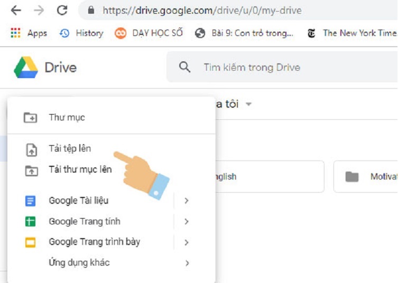399x283 pixels.
Task: Click the green Google Sheets icon
Action: coord(30,221)
